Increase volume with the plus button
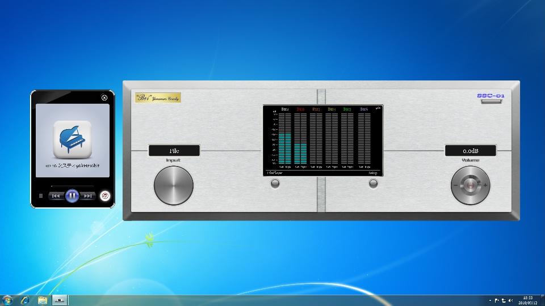This screenshot has width=545, height=306. [x=486, y=185]
